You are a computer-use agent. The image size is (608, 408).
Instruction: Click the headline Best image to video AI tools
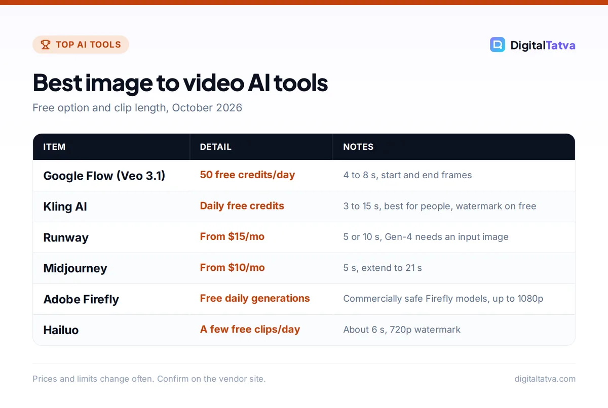coord(180,83)
